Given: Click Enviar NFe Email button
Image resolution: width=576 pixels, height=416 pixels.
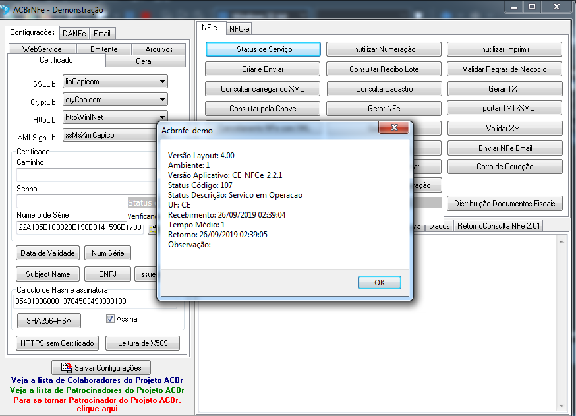Looking at the screenshot, I should 505,148.
